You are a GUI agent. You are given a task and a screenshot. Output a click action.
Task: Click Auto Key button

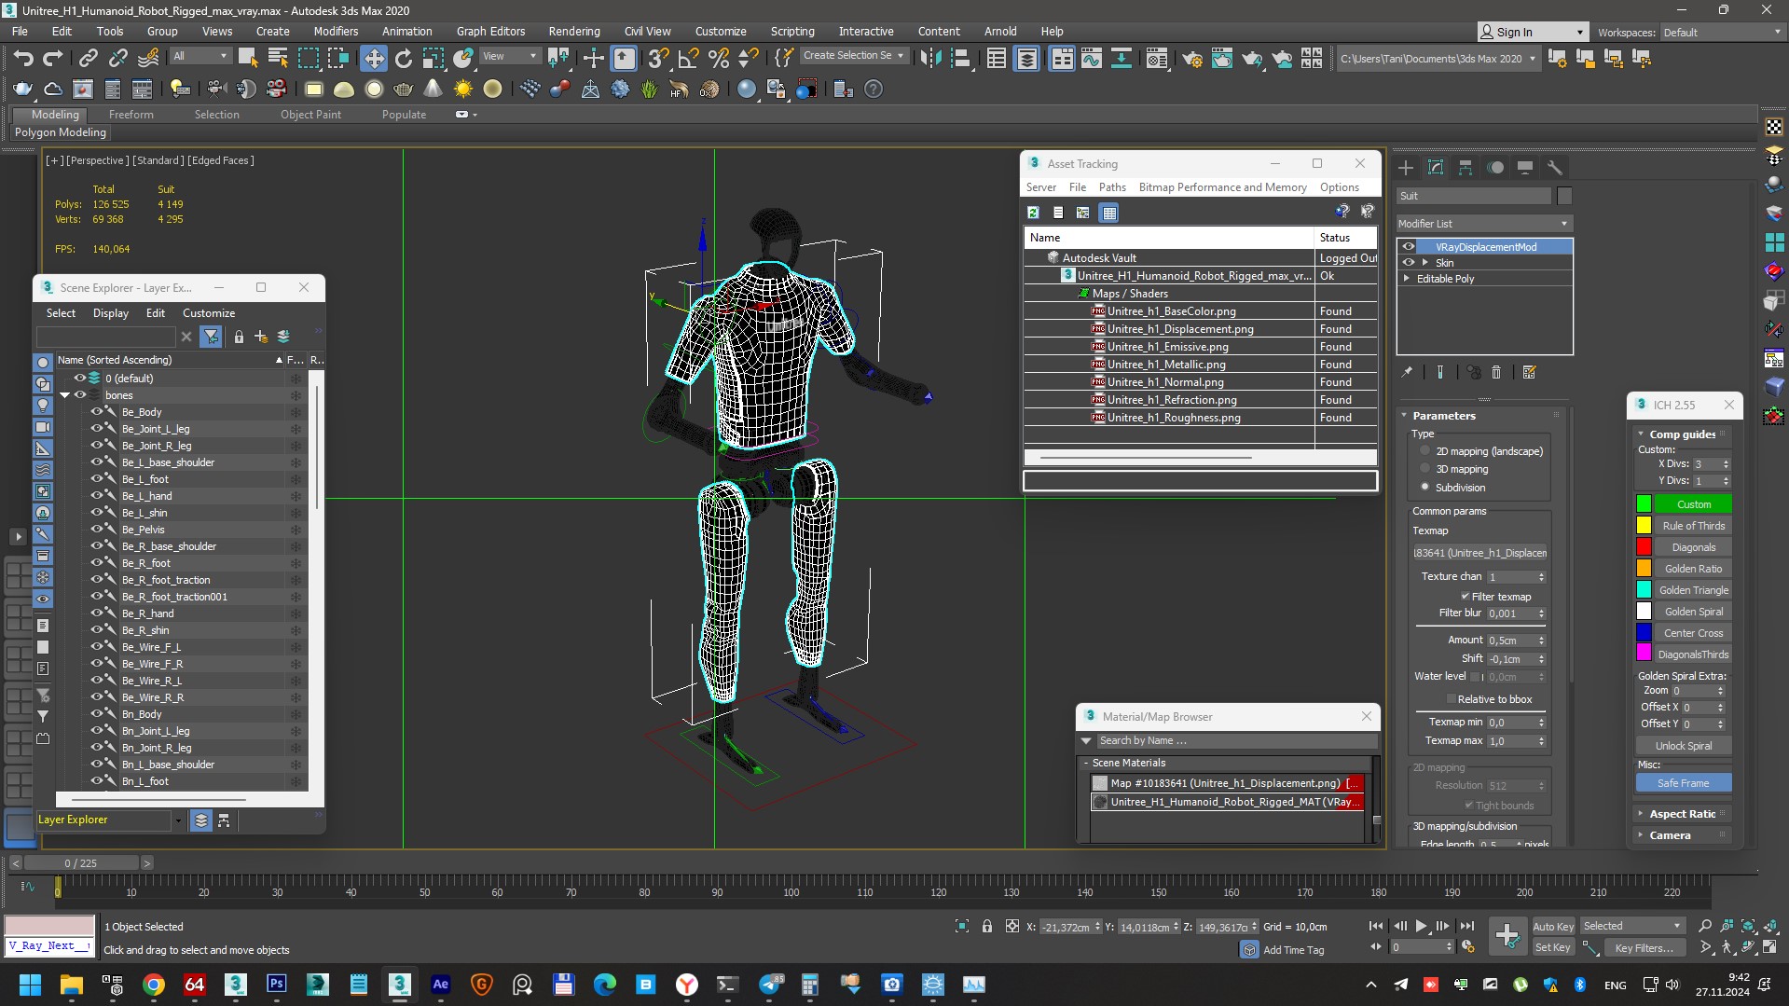pos(1553,927)
